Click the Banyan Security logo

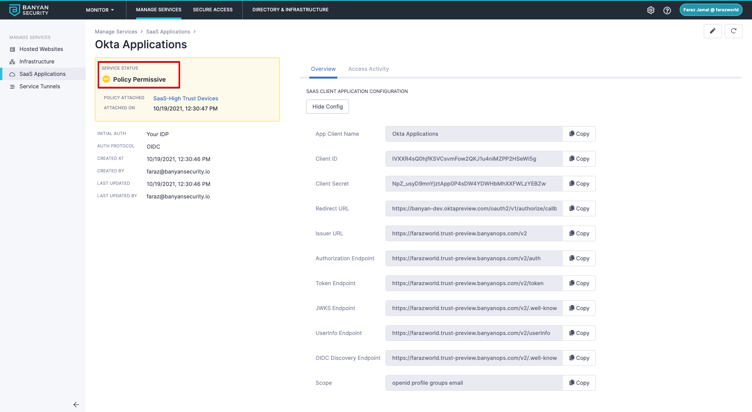coord(29,10)
